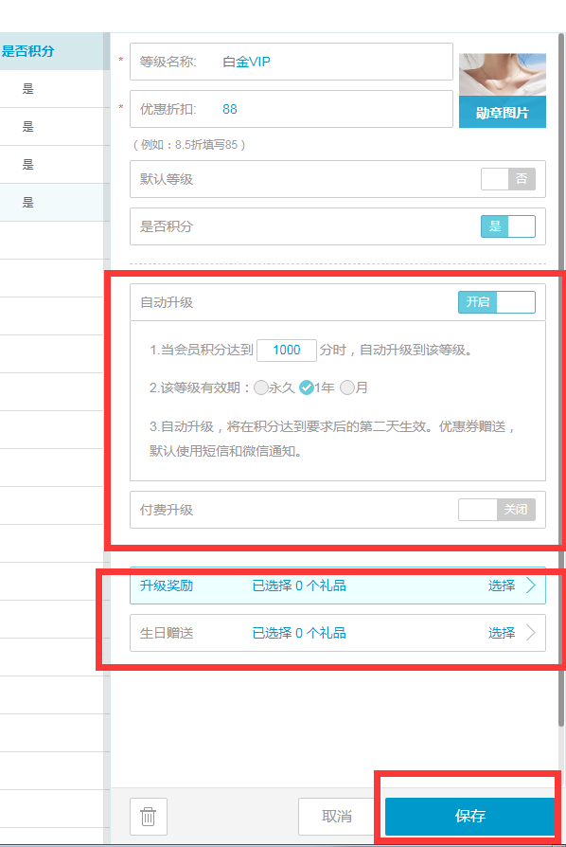Viewport: 566px width, 847px height.
Task: Click the 是否积分 column header
Action: (x=28, y=51)
